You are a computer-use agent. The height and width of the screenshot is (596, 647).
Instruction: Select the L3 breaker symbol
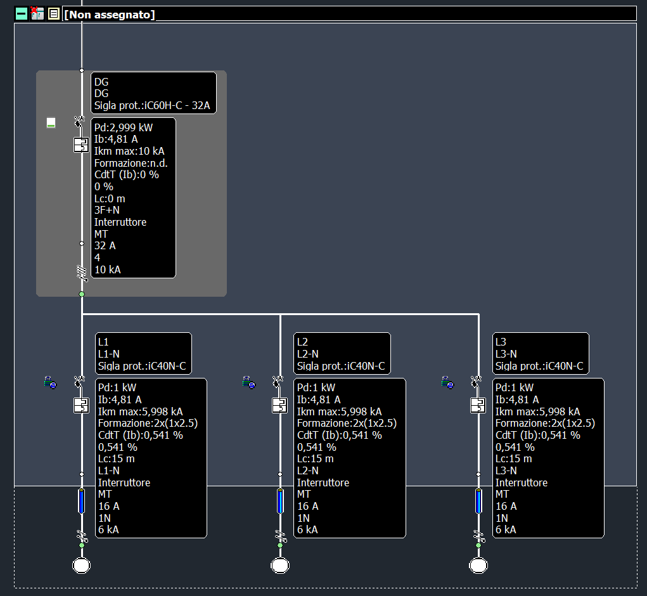click(478, 405)
